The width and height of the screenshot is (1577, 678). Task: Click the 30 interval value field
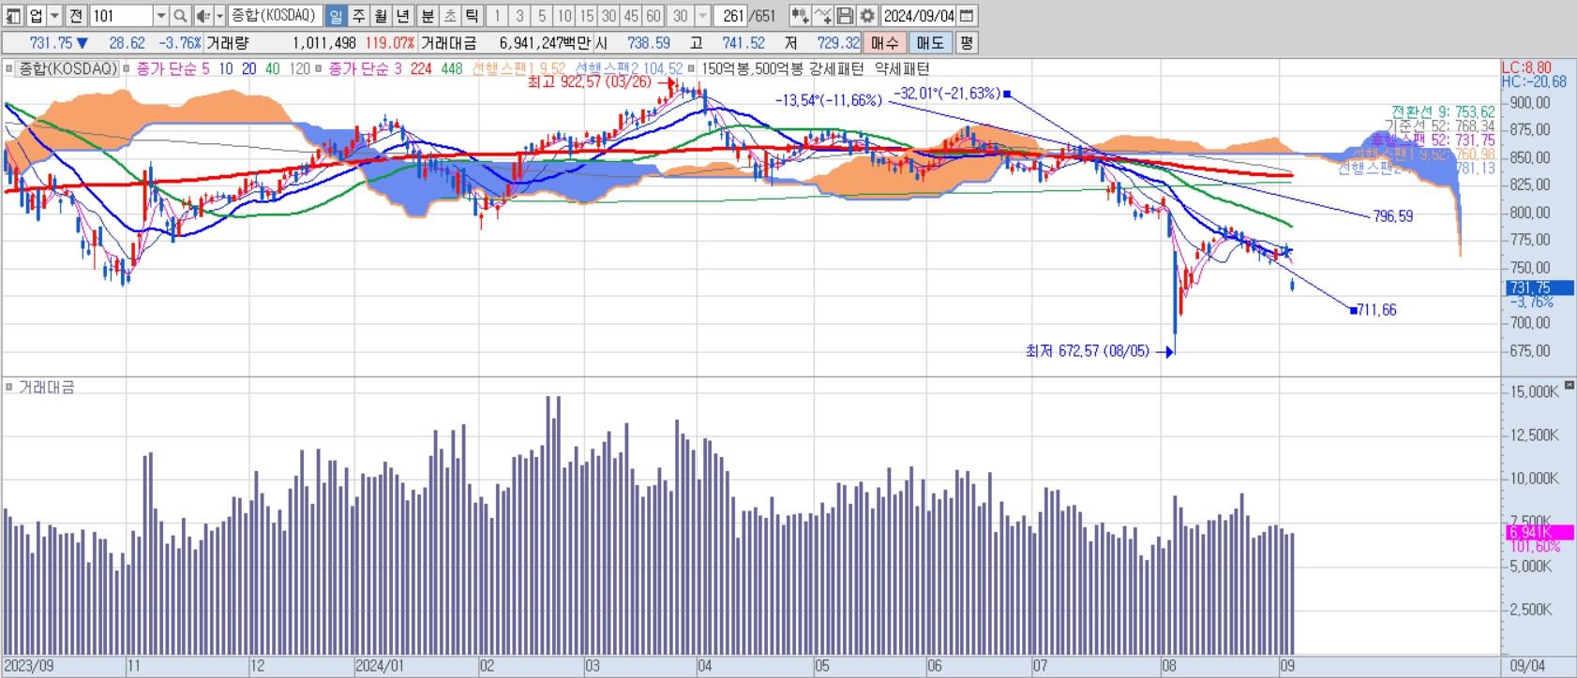[681, 16]
